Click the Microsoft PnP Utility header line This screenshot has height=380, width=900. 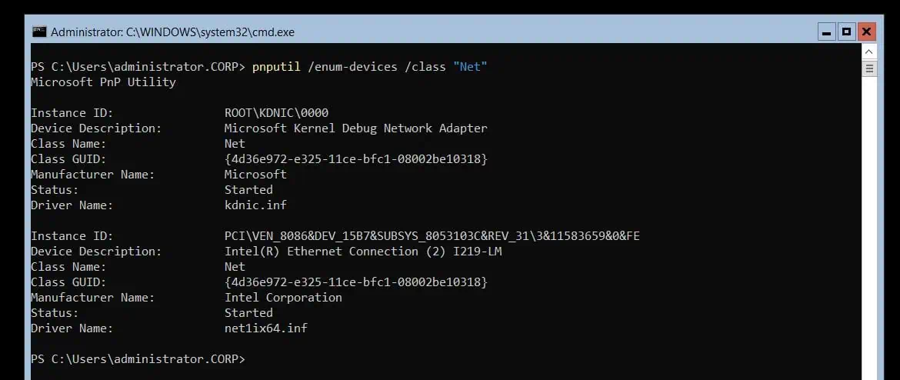(103, 82)
